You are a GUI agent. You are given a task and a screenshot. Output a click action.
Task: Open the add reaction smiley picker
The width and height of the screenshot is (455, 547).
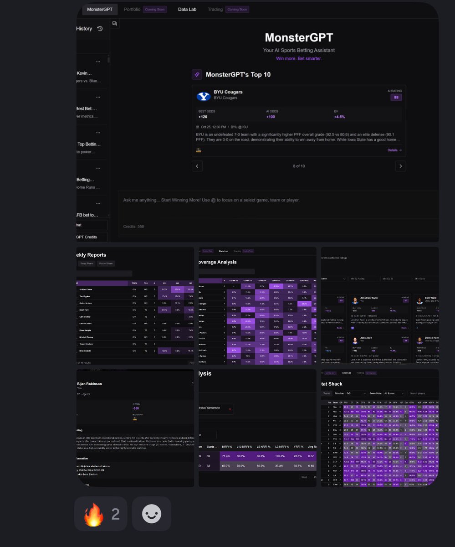click(152, 514)
